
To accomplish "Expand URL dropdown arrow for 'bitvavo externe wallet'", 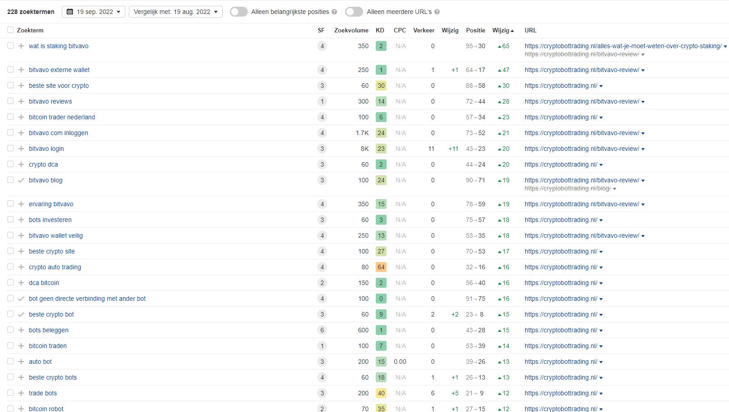I will click(x=643, y=70).
